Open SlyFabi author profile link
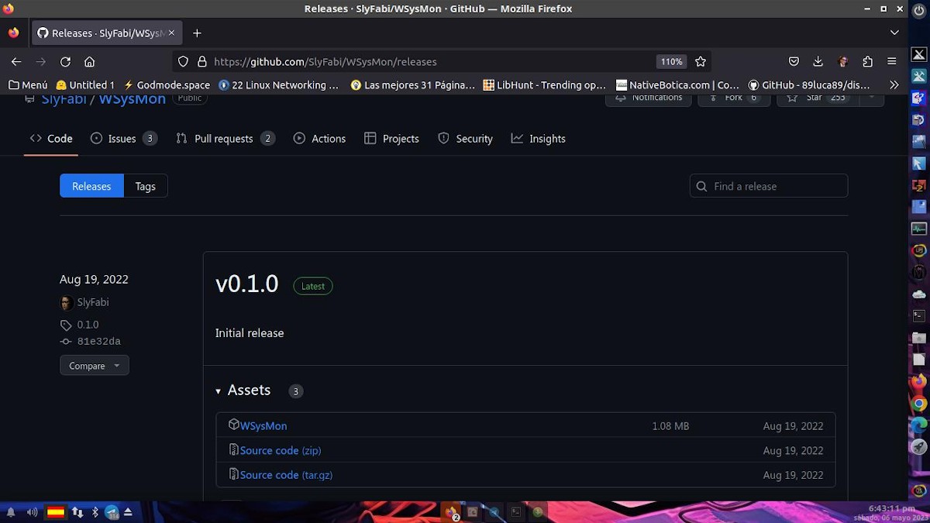 click(x=93, y=302)
